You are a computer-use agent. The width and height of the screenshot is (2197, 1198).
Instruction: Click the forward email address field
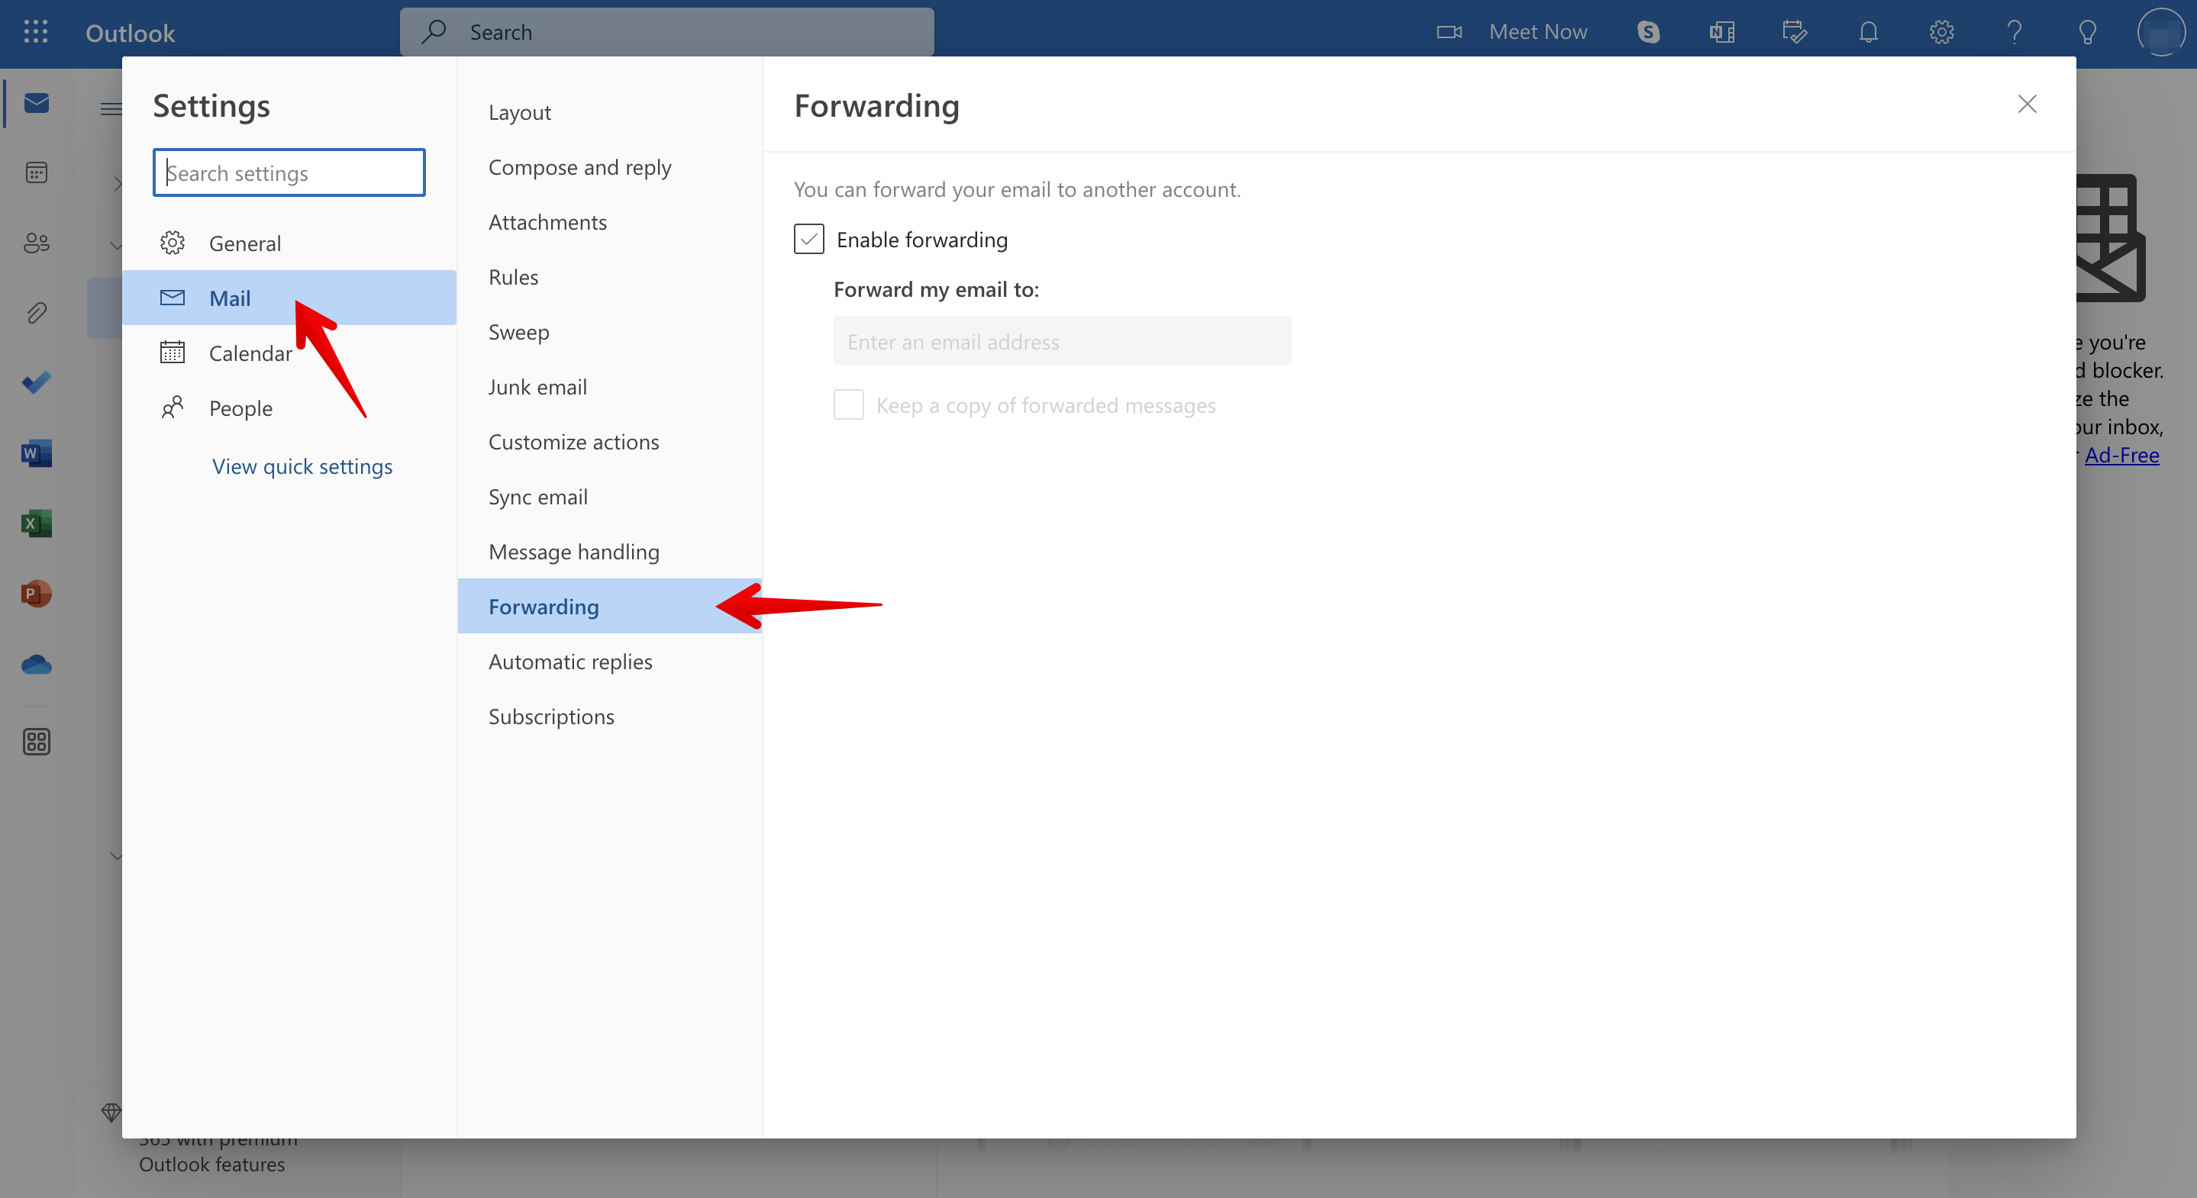pos(1061,341)
